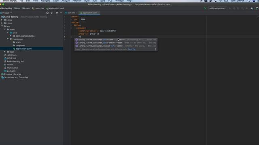Click the Debug bug icon in toolbar
Screen dimensions: 259x145
[x=234, y=8]
